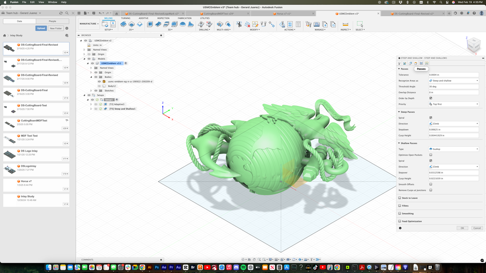Click the 2D Adaptive Clearing icon
Image resolution: width=486 pixels, height=273 pixels.
point(124,24)
